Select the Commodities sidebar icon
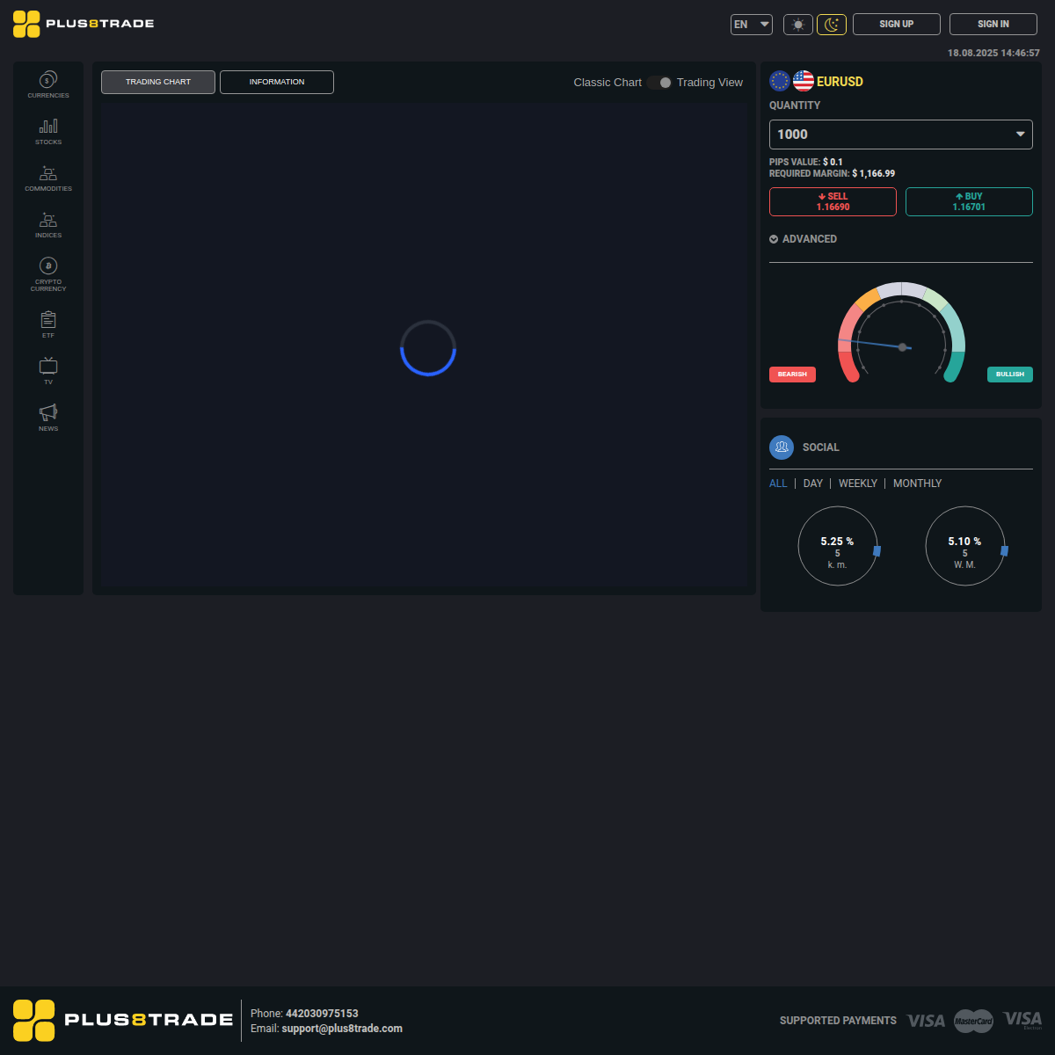Screen dimensions: 1055x1055 (47, 178)
